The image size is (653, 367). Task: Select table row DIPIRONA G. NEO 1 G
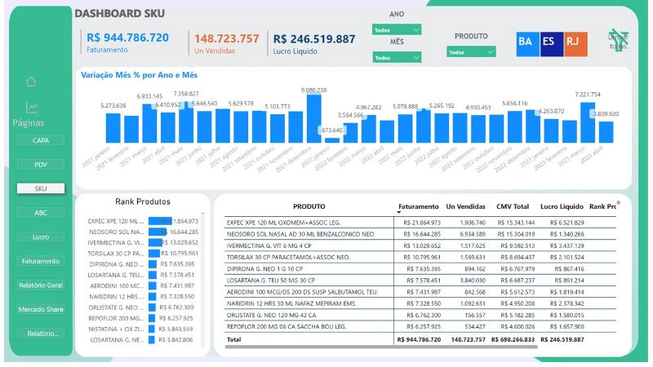(420, 269)
